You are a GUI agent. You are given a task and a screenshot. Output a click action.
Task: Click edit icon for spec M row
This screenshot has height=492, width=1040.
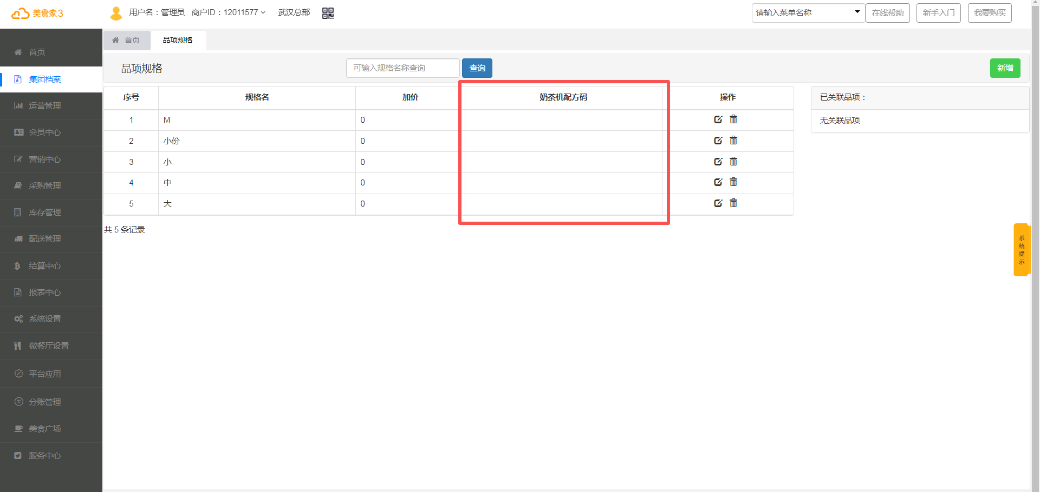(x=718, y=119)
